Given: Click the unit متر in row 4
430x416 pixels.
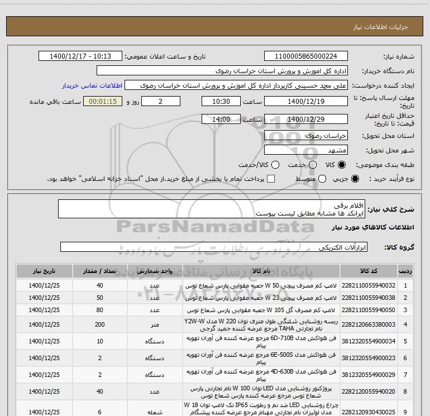Looking at the screenshot, I should coord(155,324).
